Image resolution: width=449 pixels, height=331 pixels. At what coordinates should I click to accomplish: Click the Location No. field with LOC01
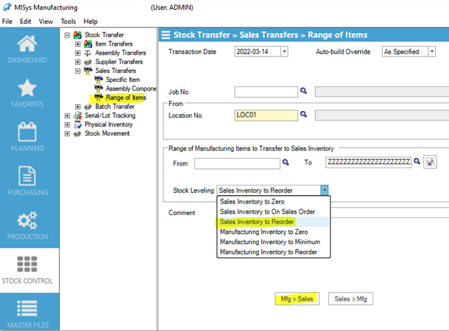tap(266, 115)
